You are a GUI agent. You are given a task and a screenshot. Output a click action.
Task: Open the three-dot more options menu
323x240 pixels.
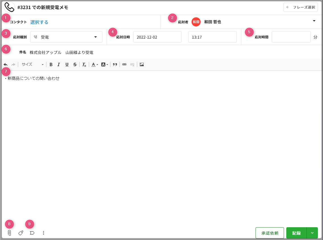point(44,233)
